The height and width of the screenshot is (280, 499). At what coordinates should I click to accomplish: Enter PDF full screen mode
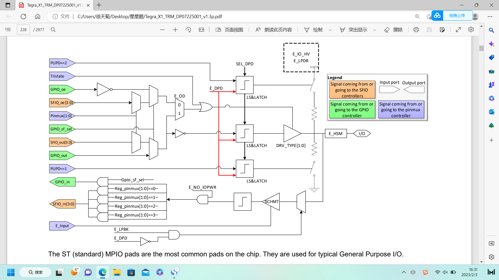(x=458, y=30)
